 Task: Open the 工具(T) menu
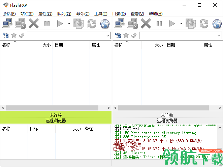[x=101, y=14]
